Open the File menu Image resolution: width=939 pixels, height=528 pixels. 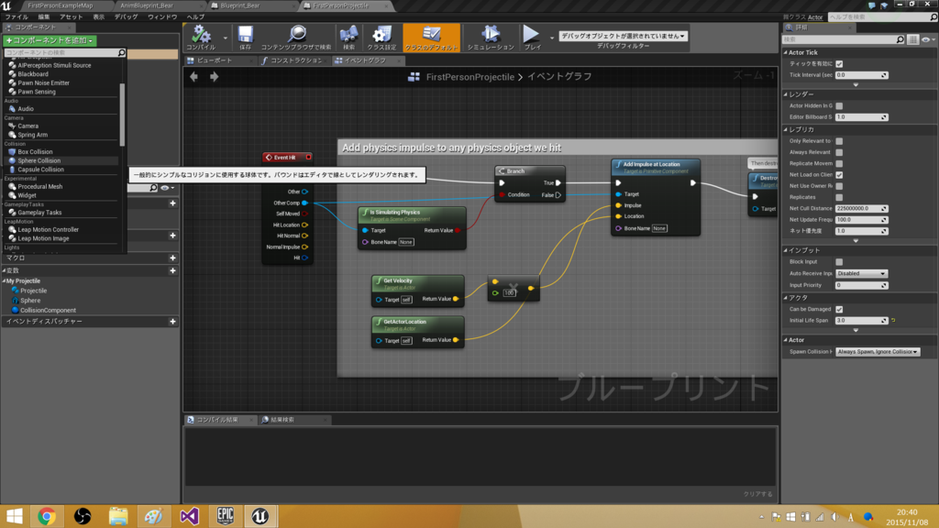pyautogui.click(x=17, y=16)
